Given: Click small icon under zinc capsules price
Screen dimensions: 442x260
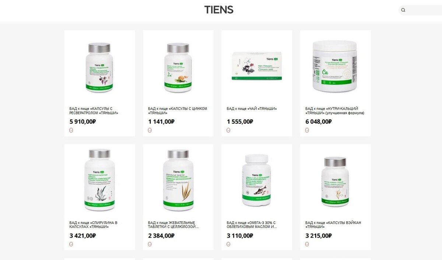Looking at the screenshot, I should point(150,130).
